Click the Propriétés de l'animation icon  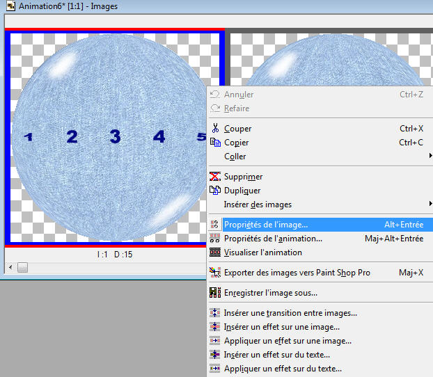pyautogui.click(x=215, y=238)
